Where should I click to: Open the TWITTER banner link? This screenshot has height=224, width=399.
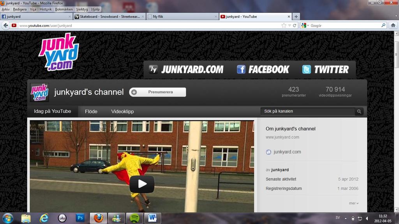pos(325,69)
